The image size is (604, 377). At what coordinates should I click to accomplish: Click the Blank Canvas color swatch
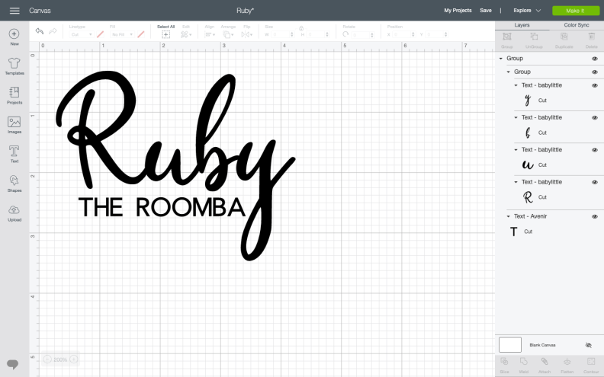point(510,345)
